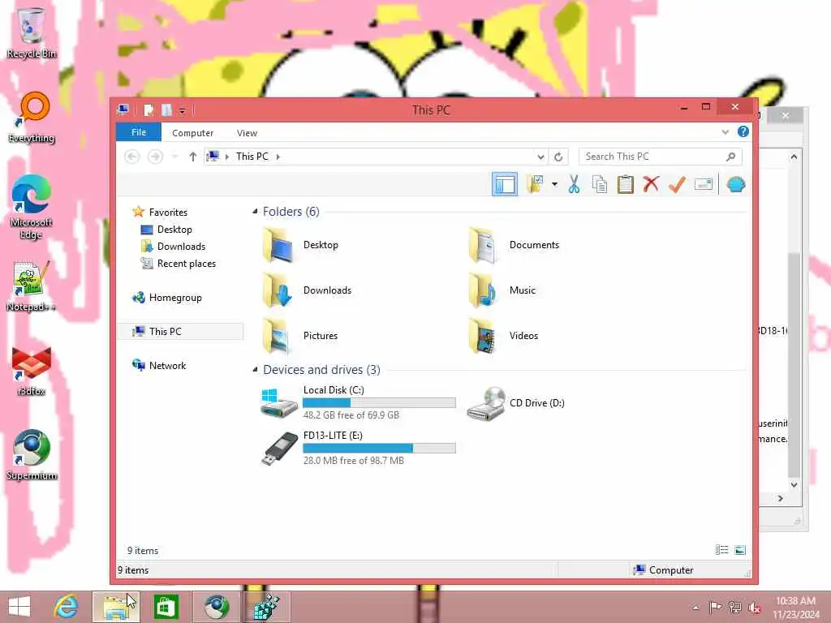
Task: Open Windows Store from taskbar
Action: click(166, 607)
